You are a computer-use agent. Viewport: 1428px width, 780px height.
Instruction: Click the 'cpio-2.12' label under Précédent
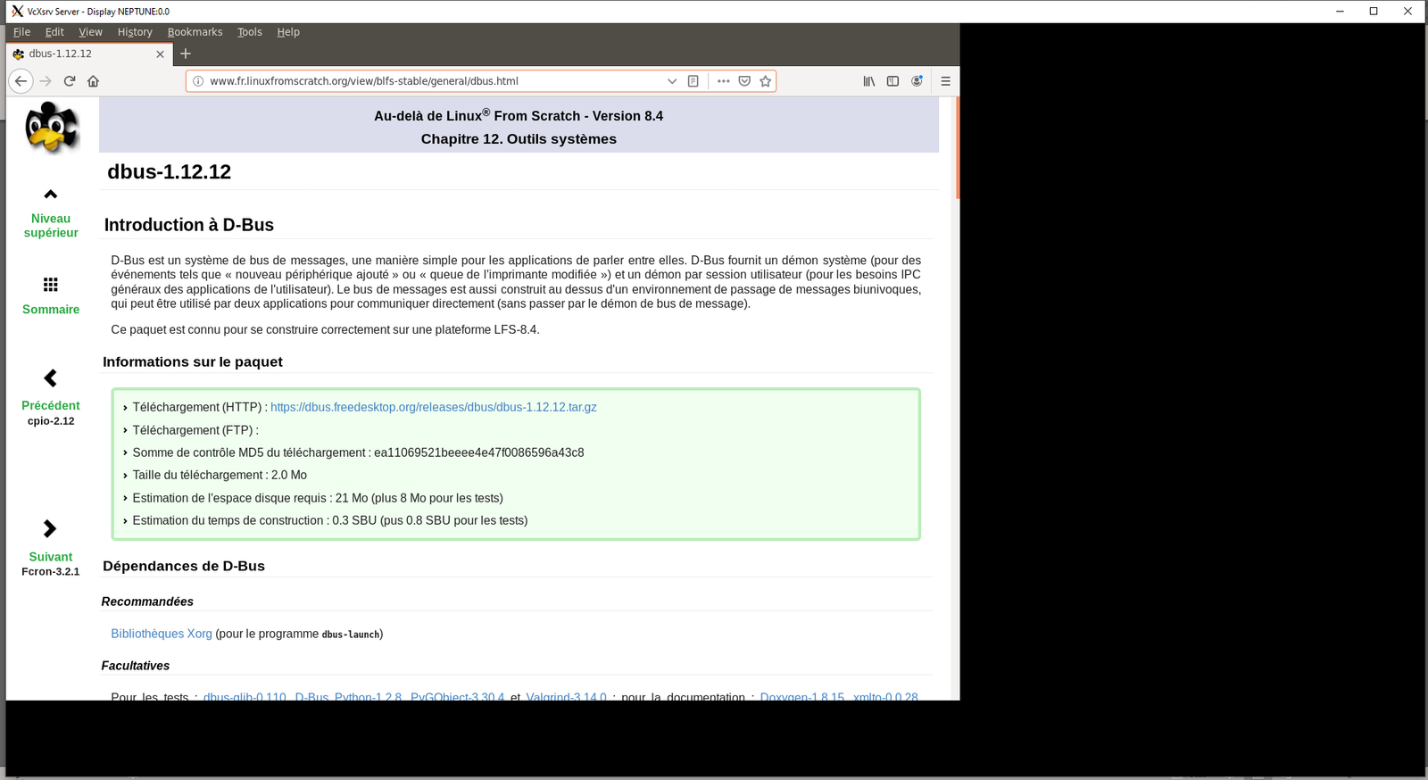[51, 421]
